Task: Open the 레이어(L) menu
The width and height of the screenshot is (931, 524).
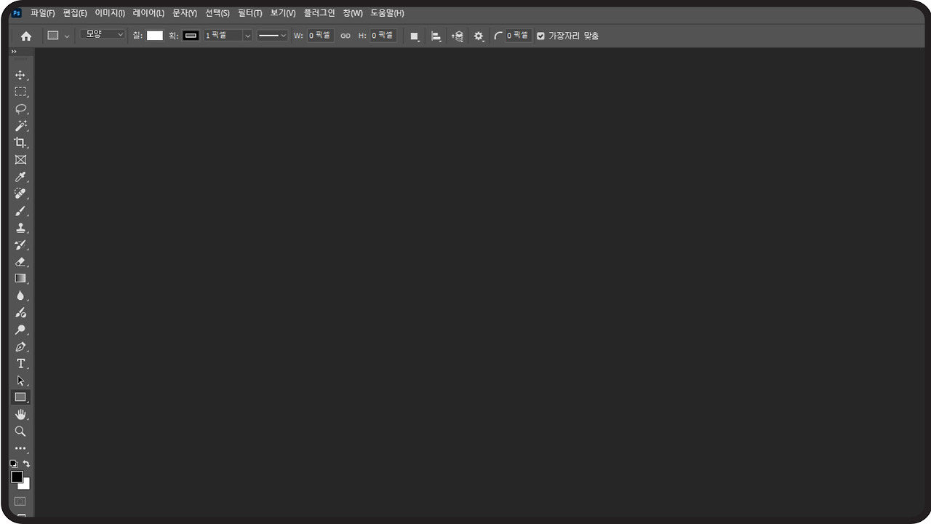Action: point(148,13)
